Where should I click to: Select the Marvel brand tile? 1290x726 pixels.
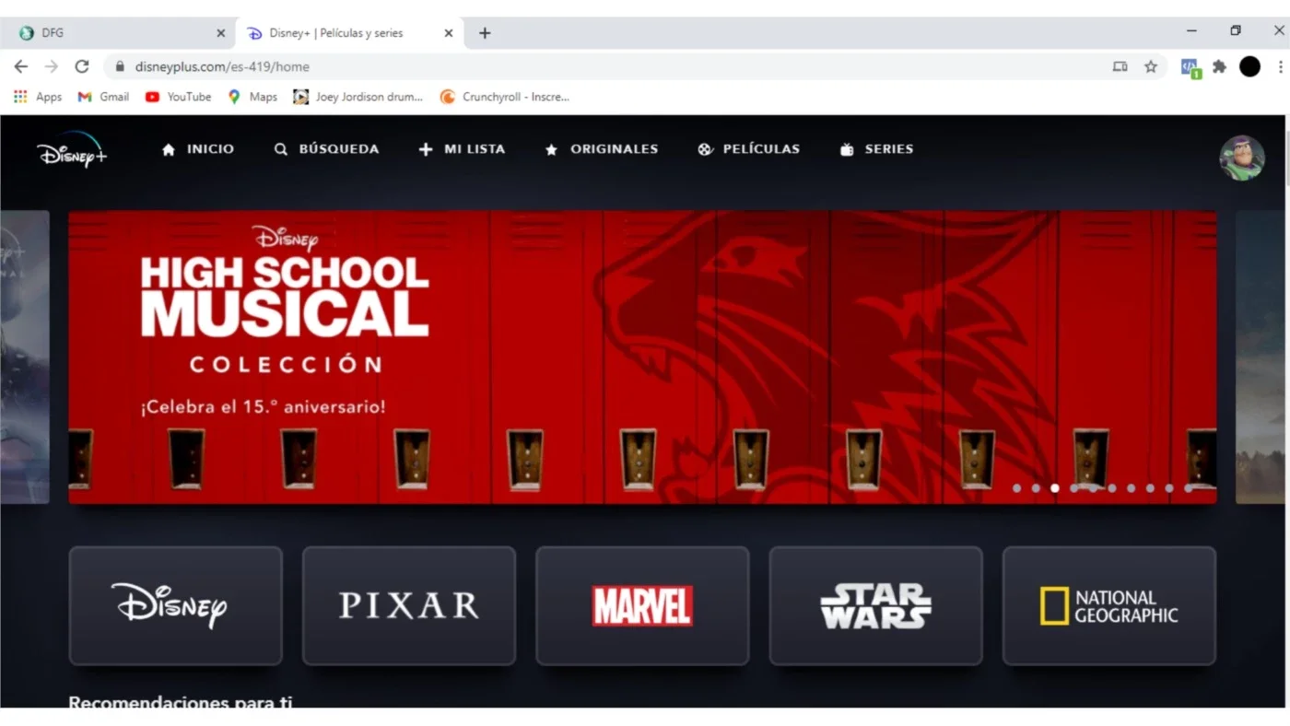click(x=642, y=605)
